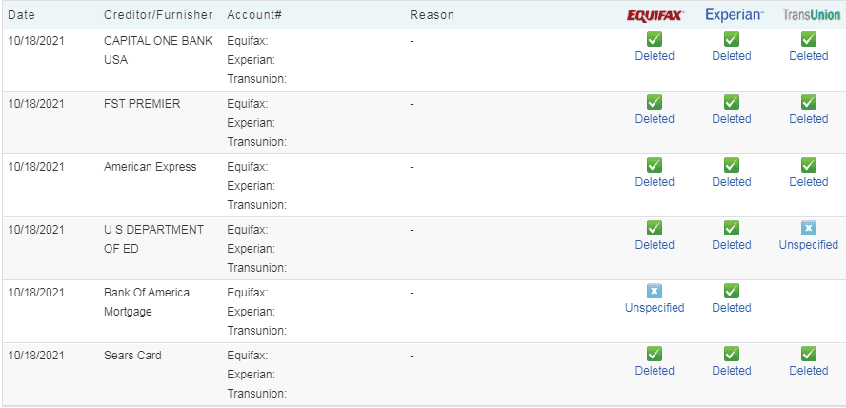This screenshot has height=408, width=846.
Task: Click Experian green check for Bank Of America Mortgage
Action: (x=732, y=291)
